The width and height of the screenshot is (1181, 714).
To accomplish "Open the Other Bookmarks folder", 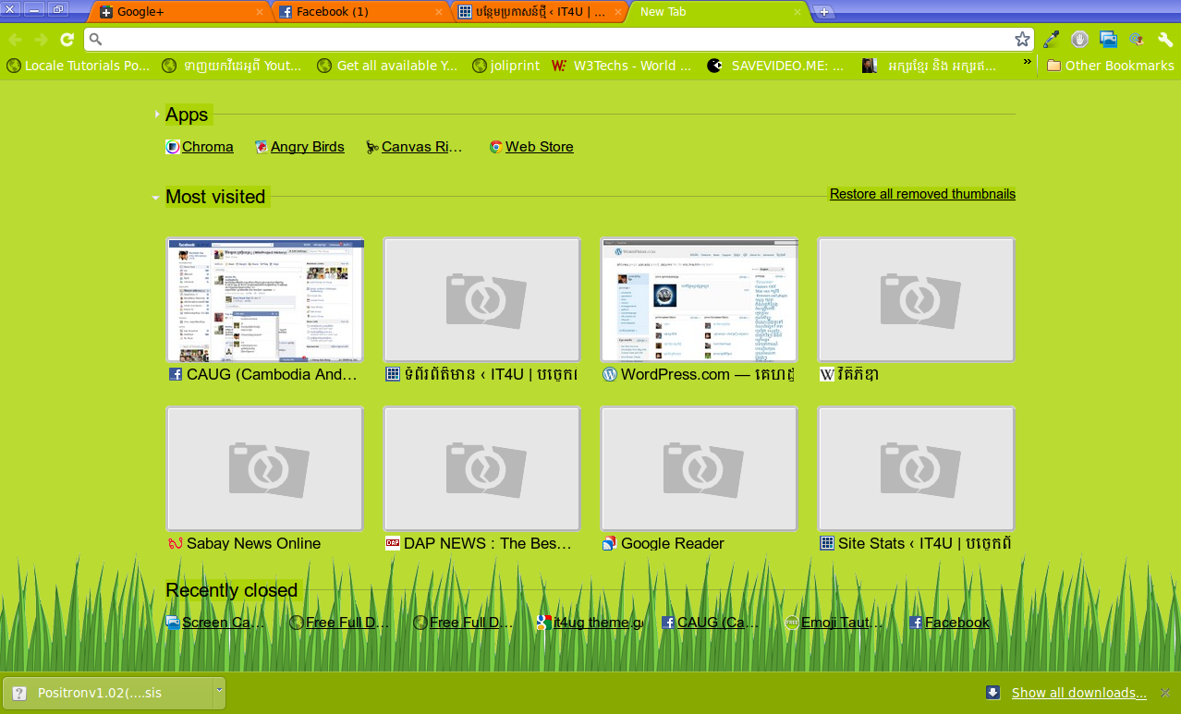I will tap(1110, 66).
